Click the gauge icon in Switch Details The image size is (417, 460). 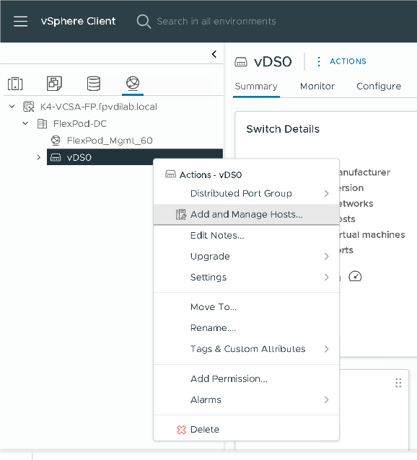coord(355,277)
